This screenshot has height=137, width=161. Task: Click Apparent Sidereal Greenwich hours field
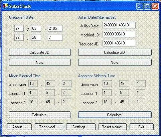[107, 84]
